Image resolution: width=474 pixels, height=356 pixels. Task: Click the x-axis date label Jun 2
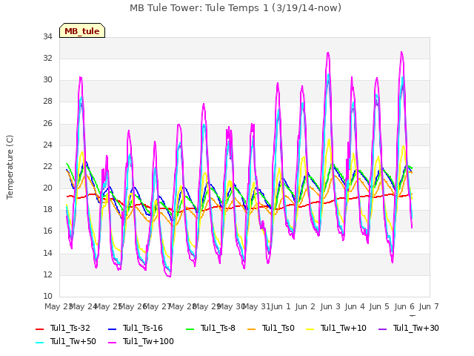(305, 306)
